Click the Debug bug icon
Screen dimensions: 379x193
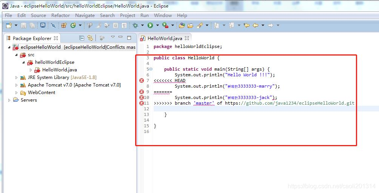[135, 25]
